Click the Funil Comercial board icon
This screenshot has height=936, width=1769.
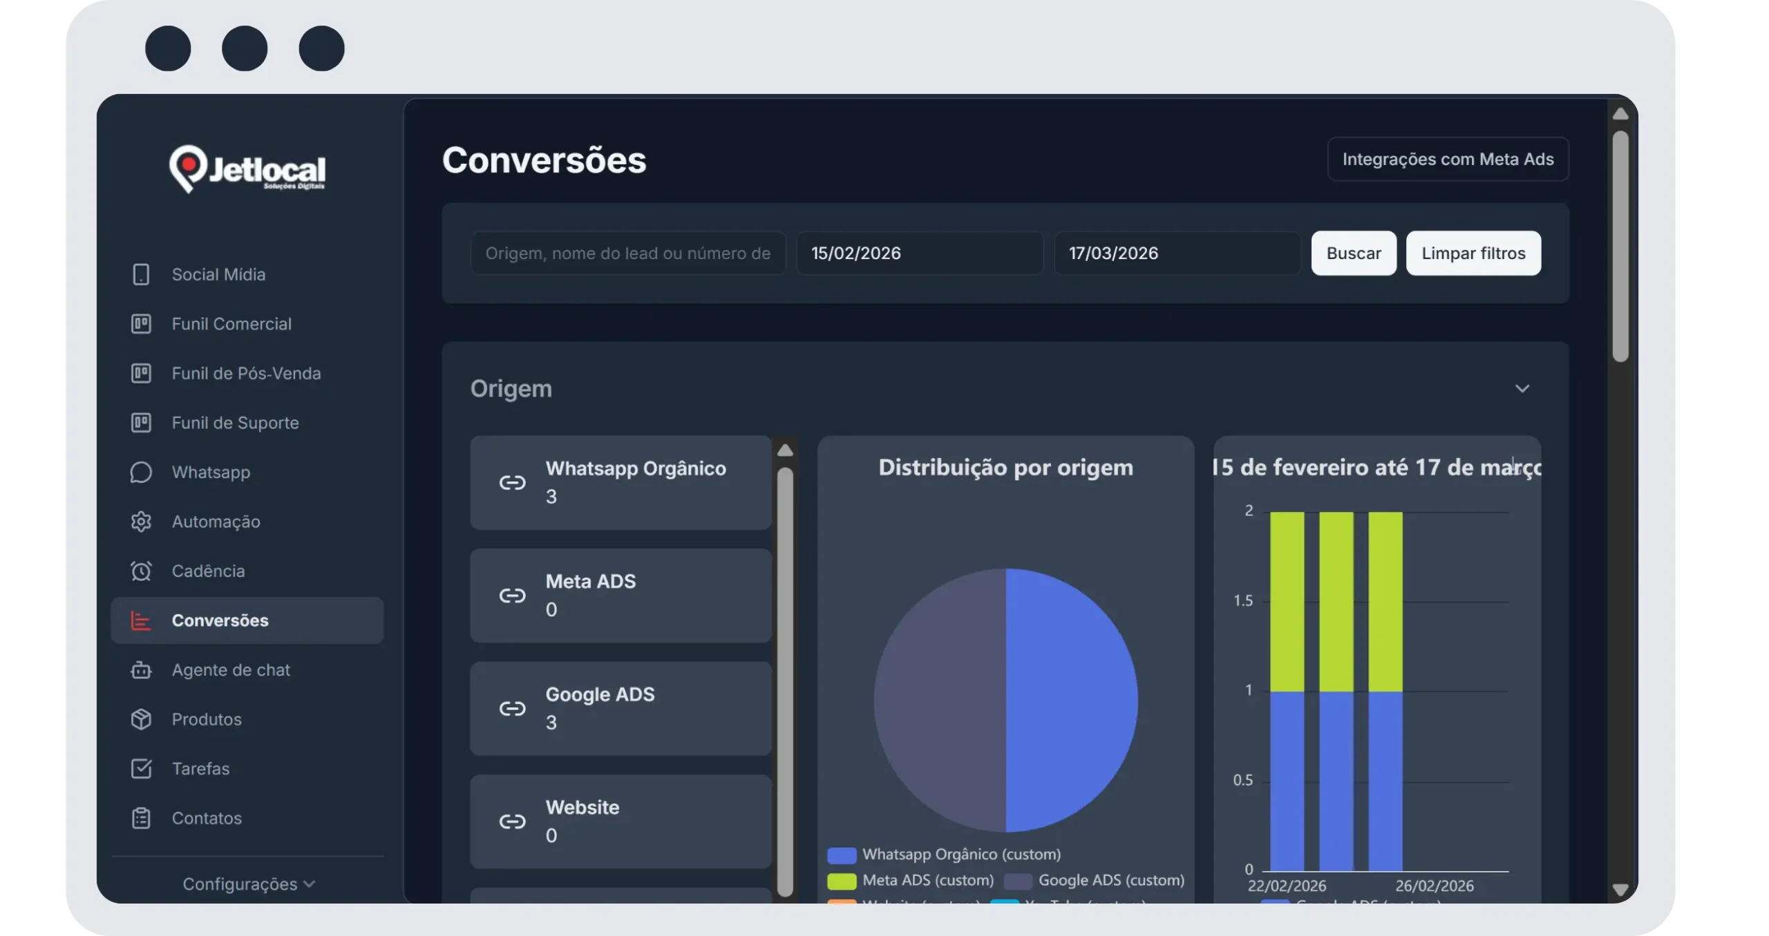coord(141,324)
